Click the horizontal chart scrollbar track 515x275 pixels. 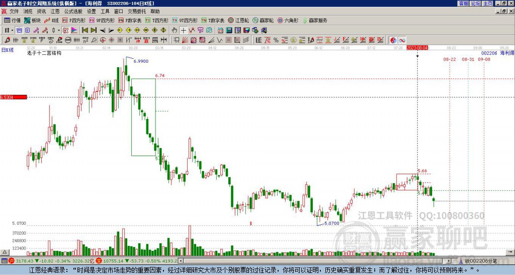click(315, 261)
